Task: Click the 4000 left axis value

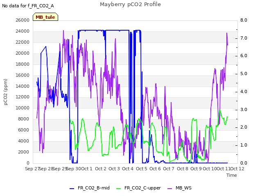Action: (x=24, y=141)
